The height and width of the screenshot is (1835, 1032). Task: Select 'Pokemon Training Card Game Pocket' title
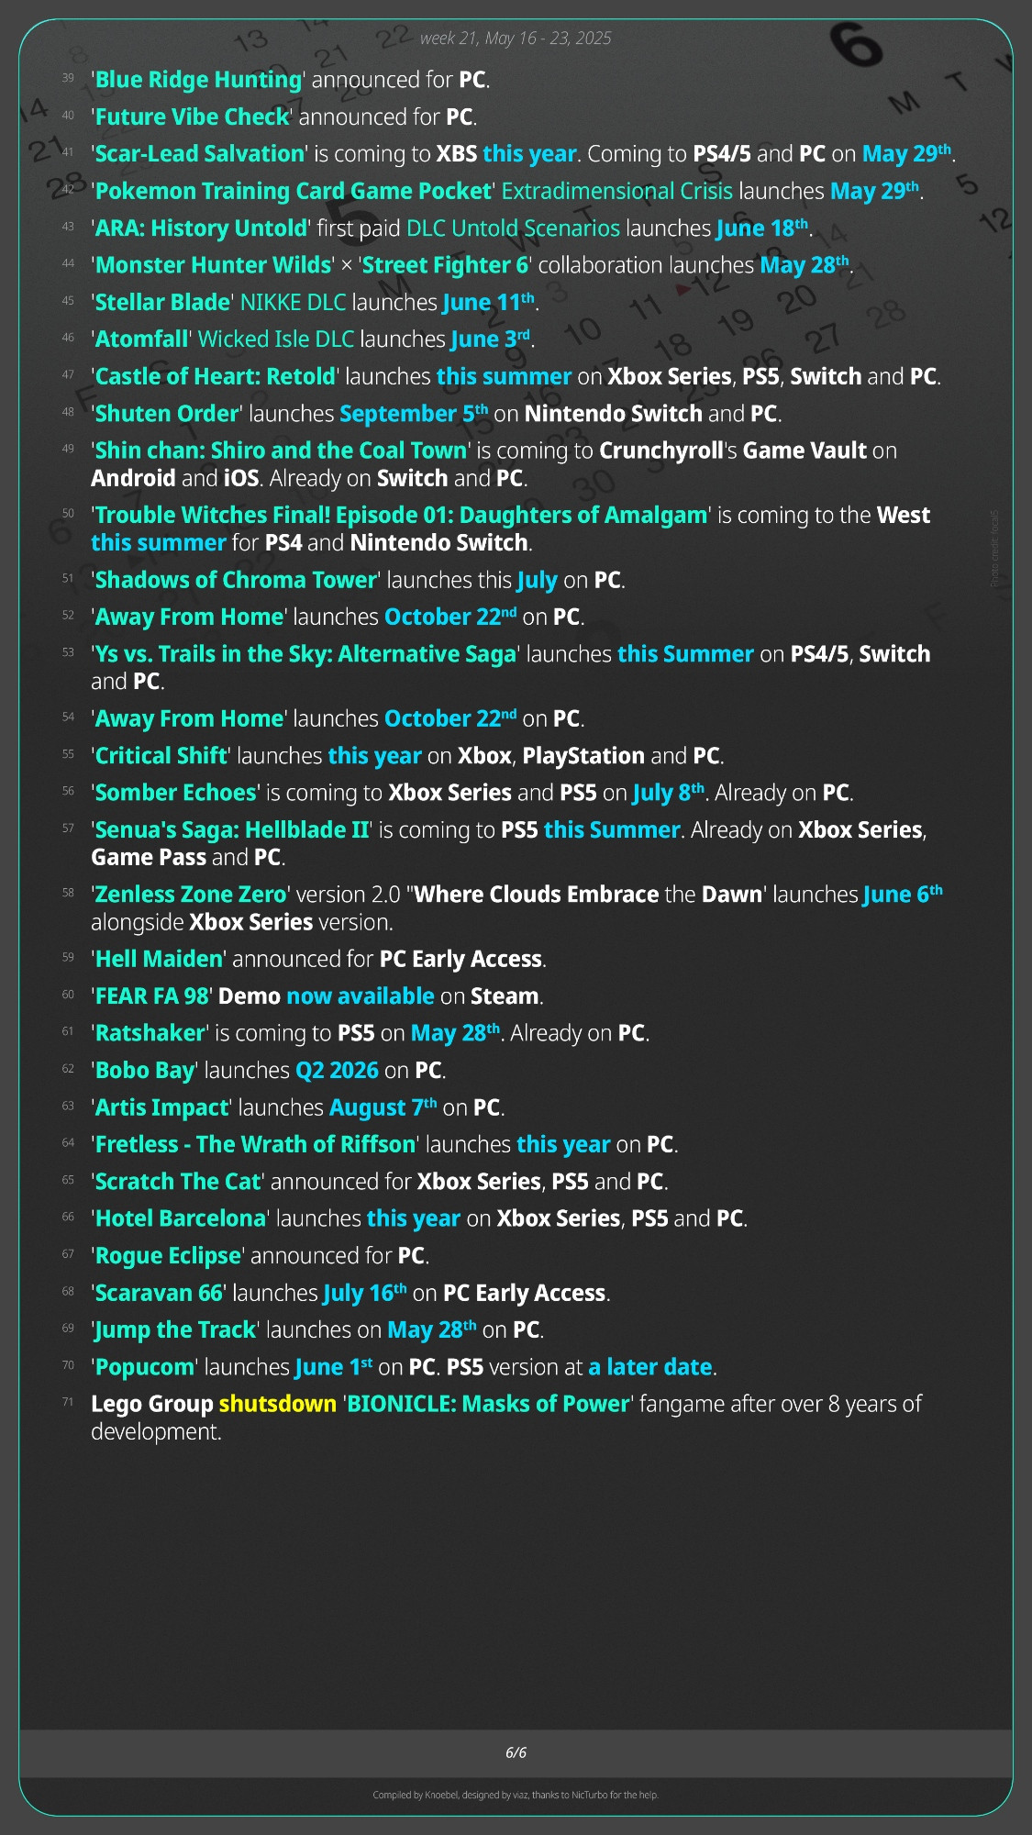(294, 191)
